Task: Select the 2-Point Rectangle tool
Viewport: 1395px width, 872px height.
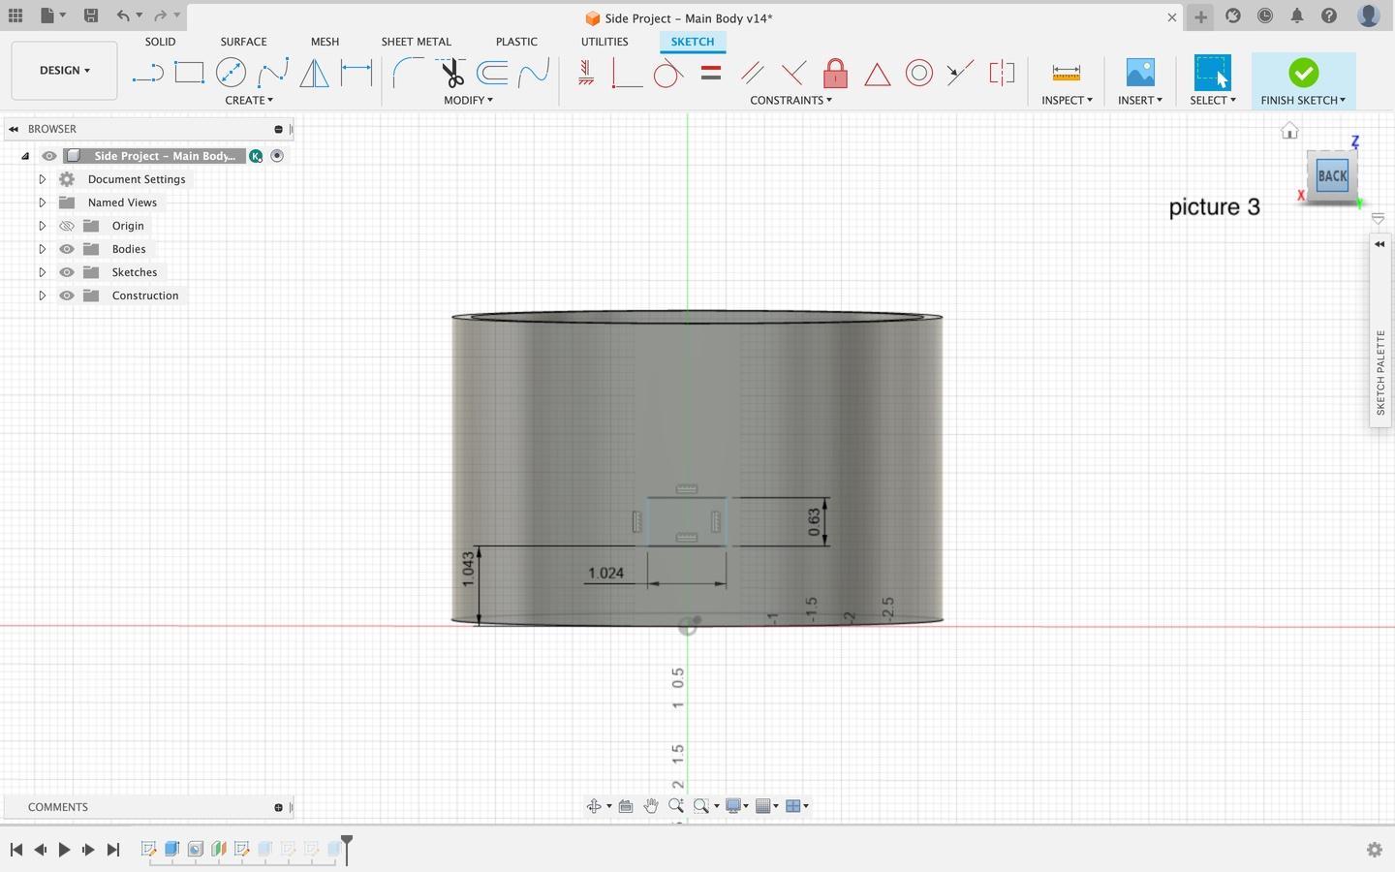Action: [x=189, y=73]
